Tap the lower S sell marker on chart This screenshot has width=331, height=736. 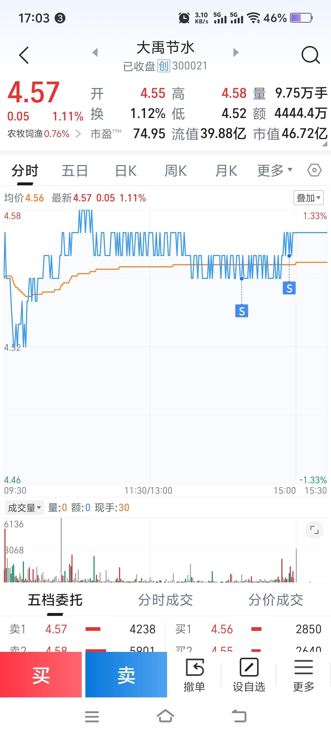242,311
